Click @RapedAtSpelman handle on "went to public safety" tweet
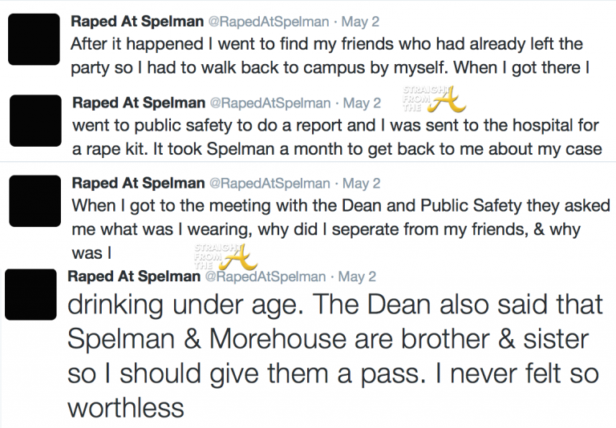The height and width of the screenshot is (428, 616). coord(269,103)
